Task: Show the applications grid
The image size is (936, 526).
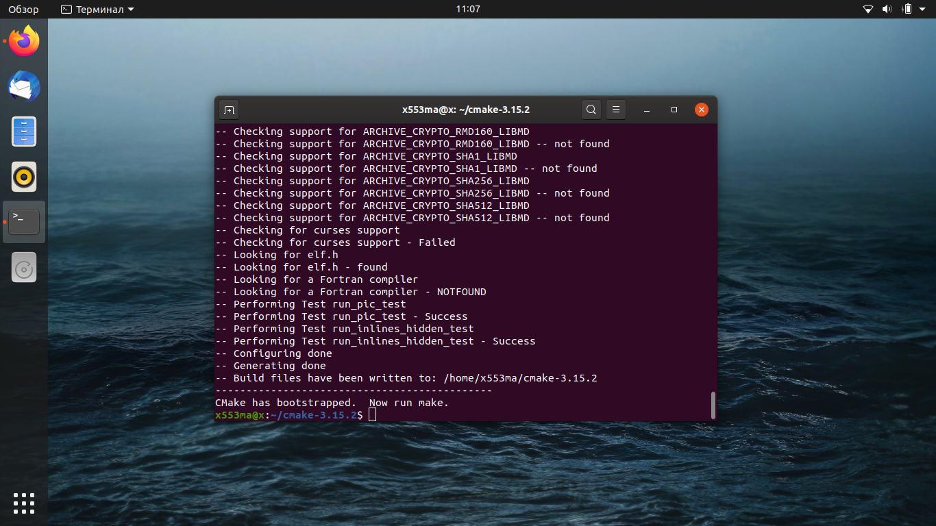Action: (x=24, y=503)
